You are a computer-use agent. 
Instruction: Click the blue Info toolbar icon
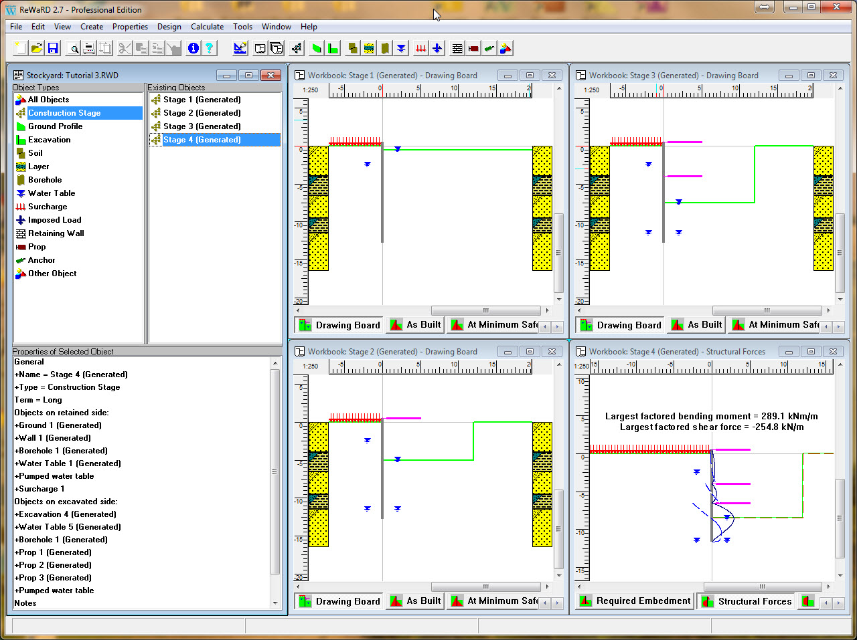(193, 48)
